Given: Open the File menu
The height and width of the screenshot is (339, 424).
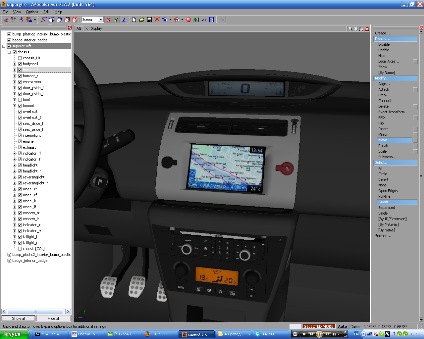Looking at the screenshot, I should pos(5,12).
